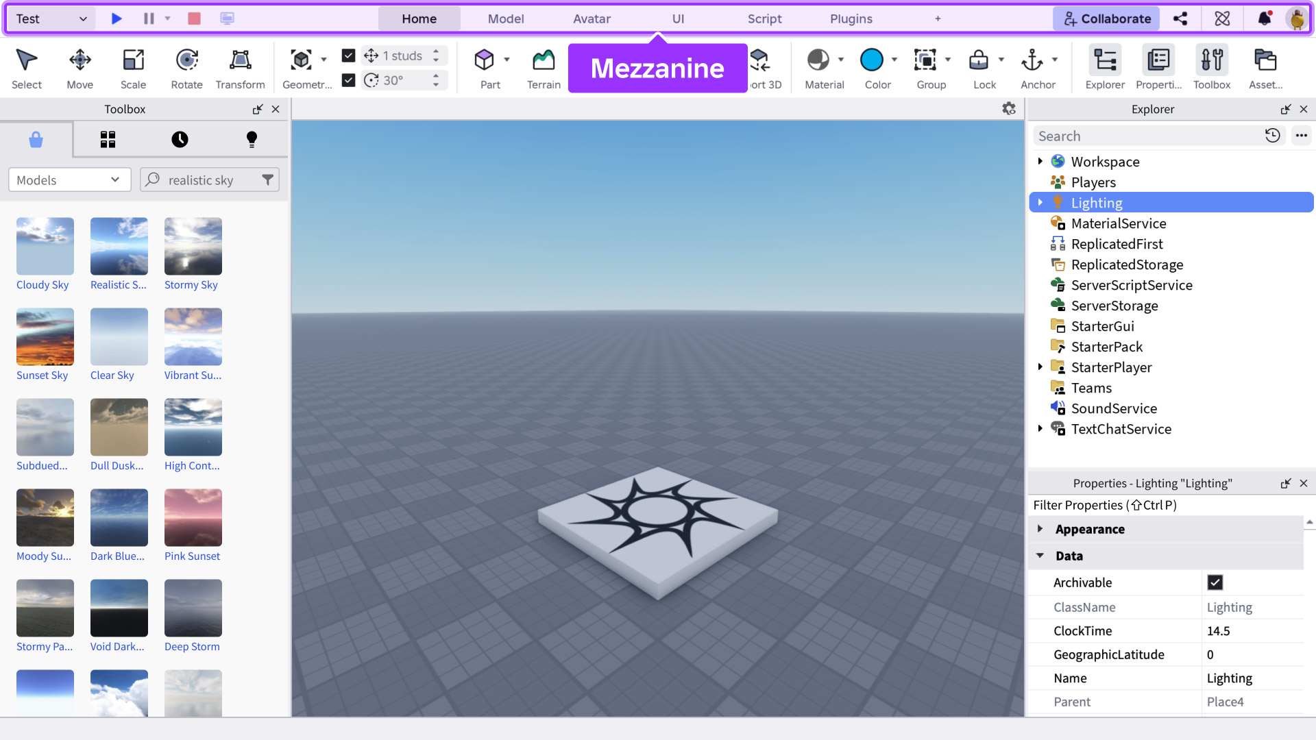Pick the blue Color swatch

(x=871, y=60)
